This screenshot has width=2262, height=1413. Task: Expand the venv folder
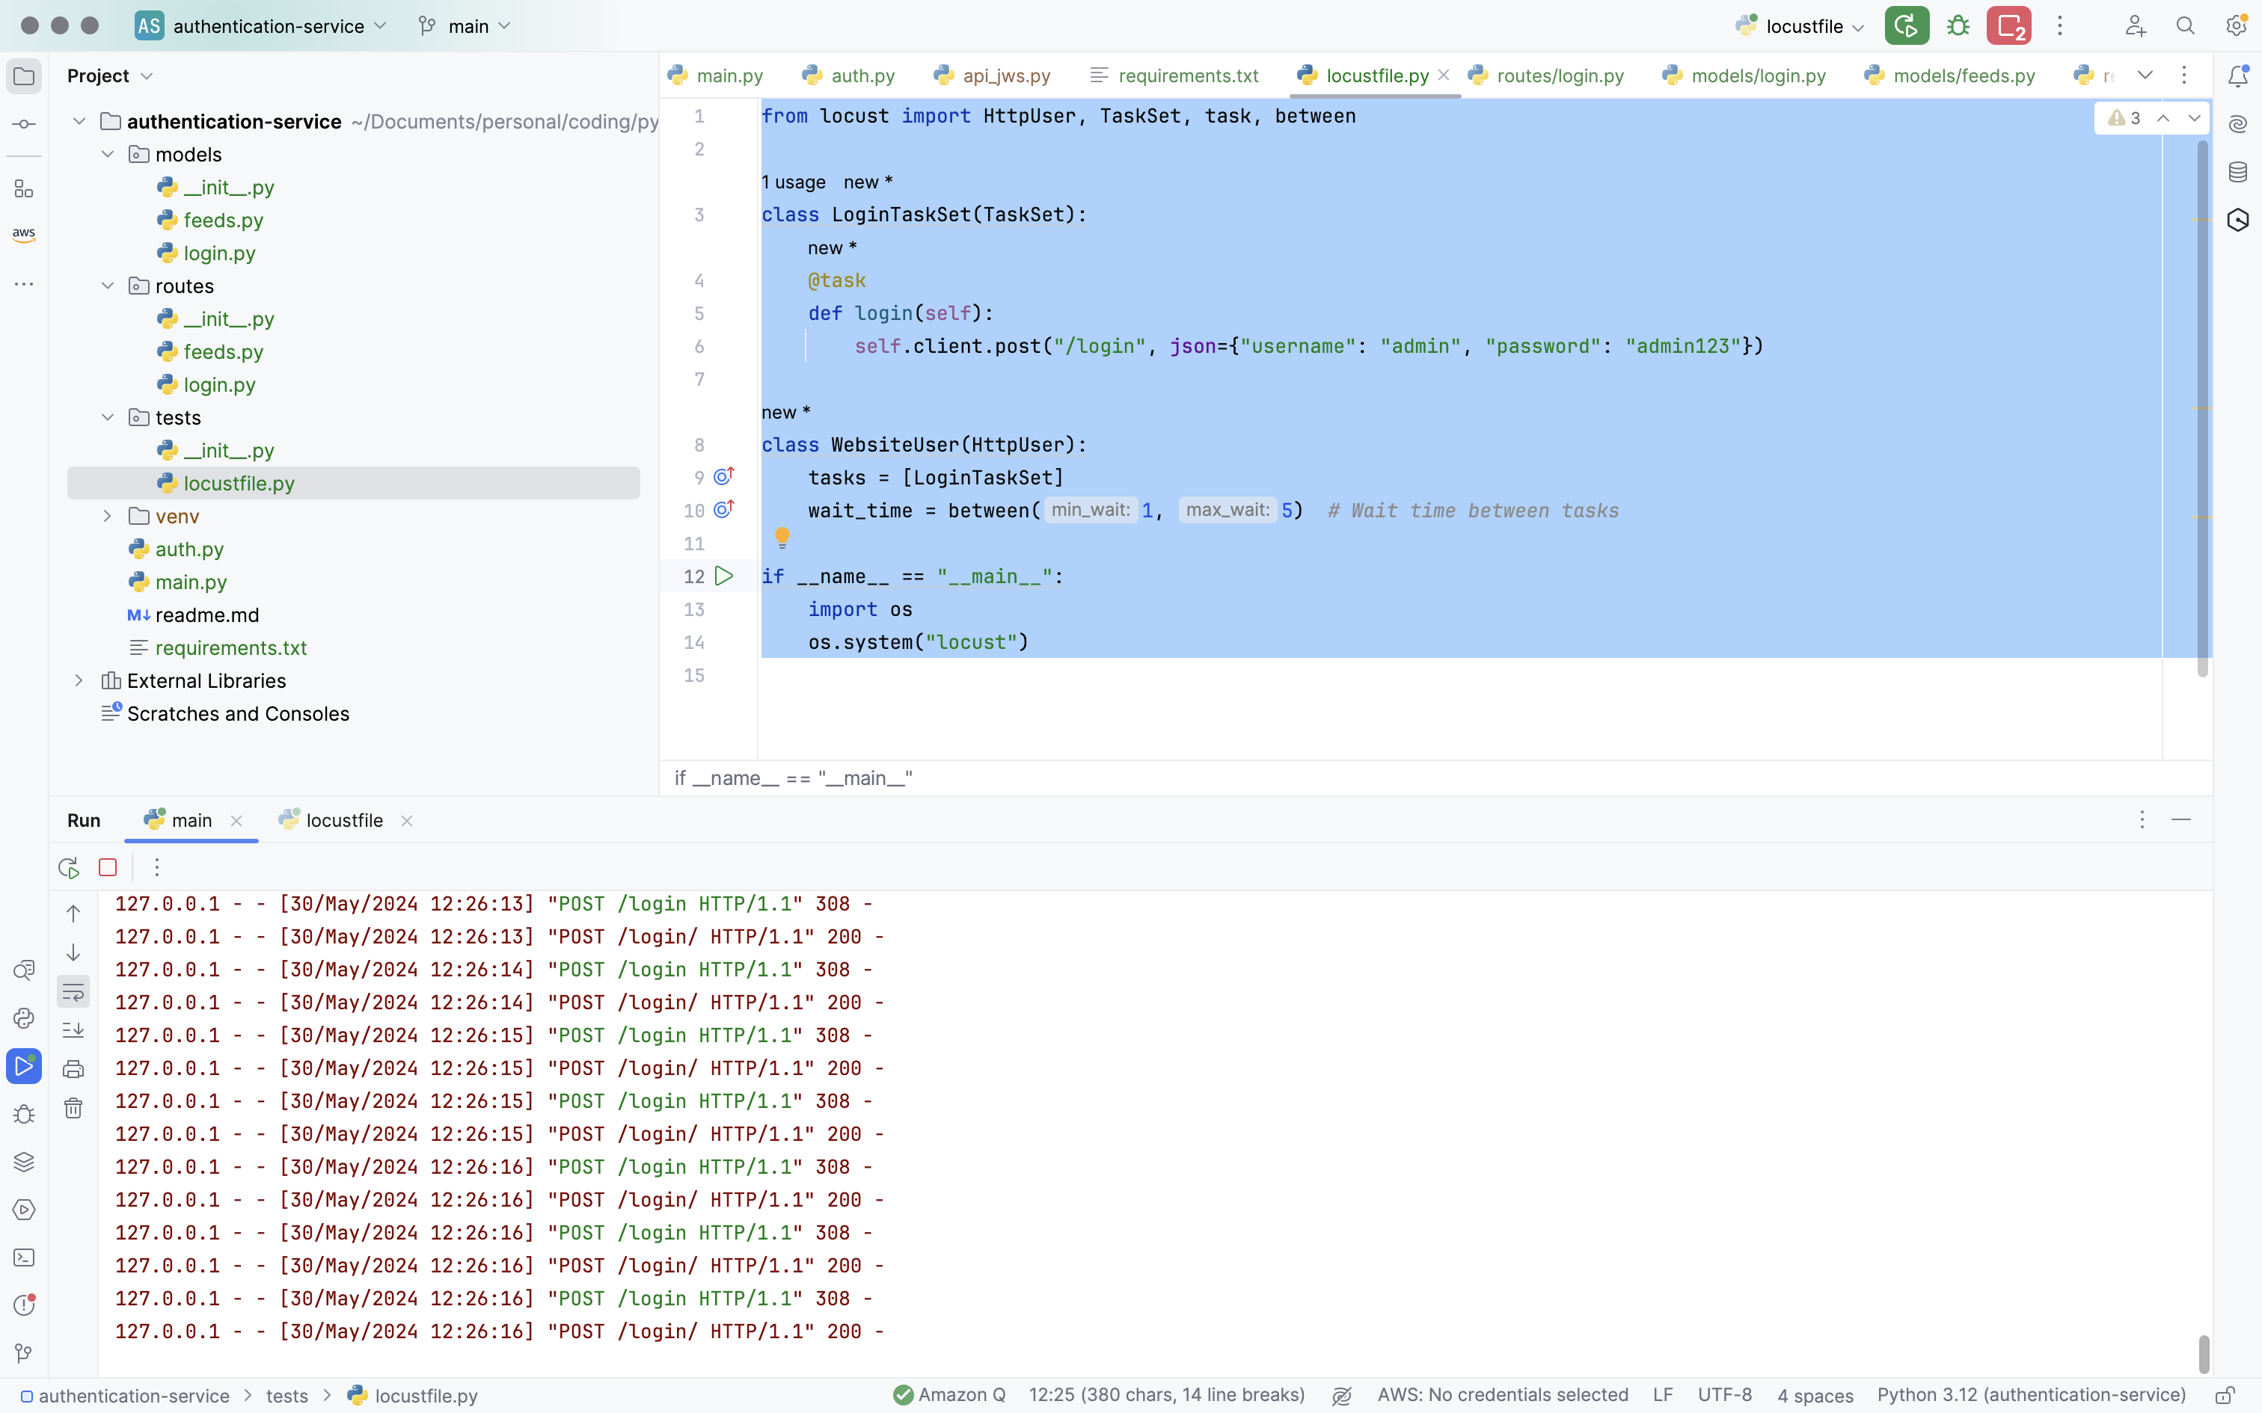coord(108,516)
